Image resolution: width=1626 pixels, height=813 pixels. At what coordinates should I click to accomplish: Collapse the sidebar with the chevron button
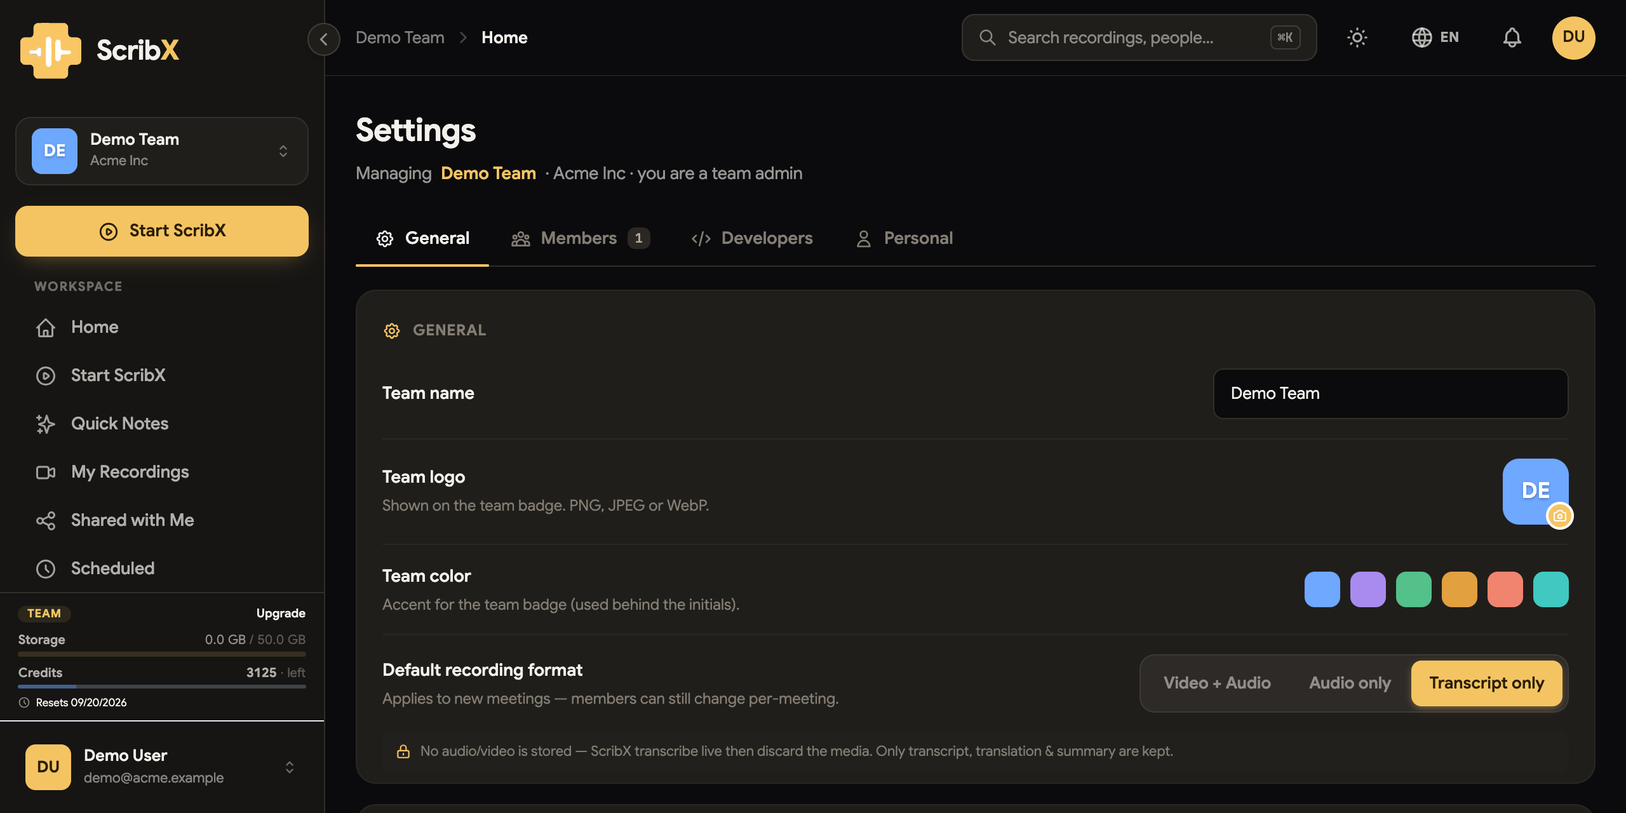[x=324, y=39]
